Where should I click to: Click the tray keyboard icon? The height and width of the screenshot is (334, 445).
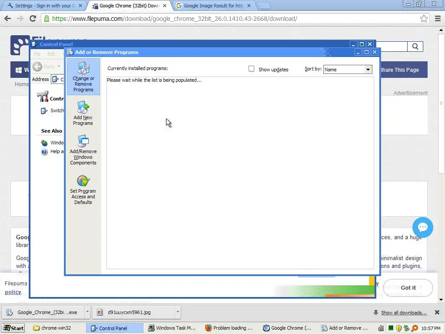tap(382, 328)
